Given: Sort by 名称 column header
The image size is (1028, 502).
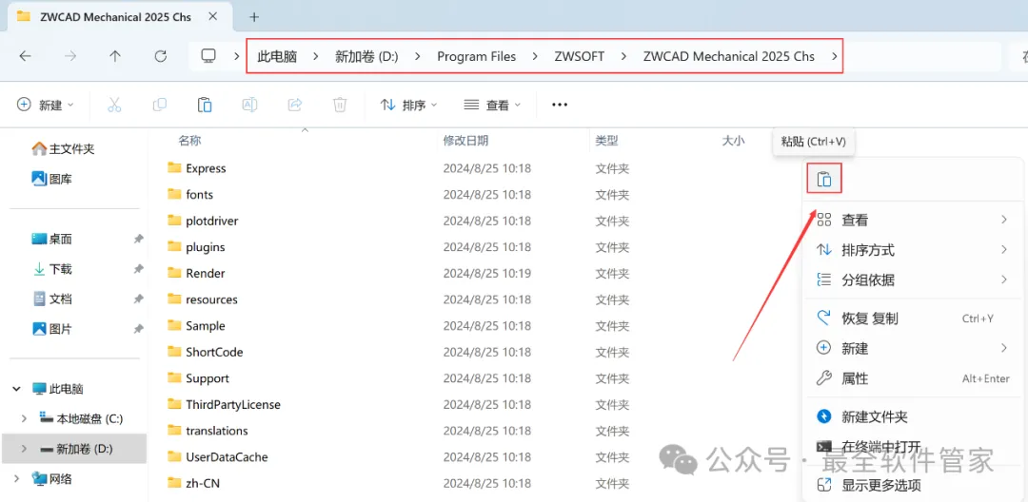Looking at the screenshot, I should tap(190, 141).
